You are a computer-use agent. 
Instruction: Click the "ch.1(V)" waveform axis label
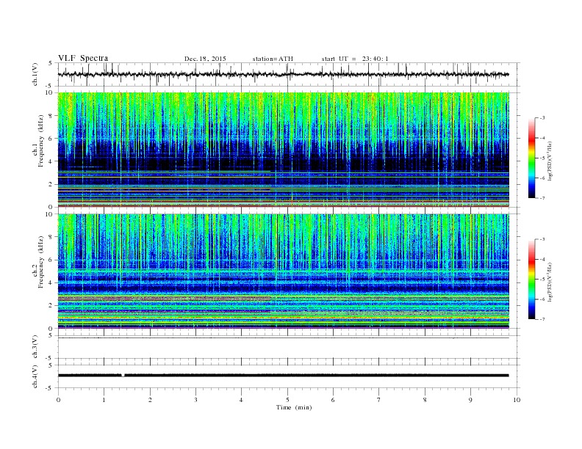coord(35,74)
